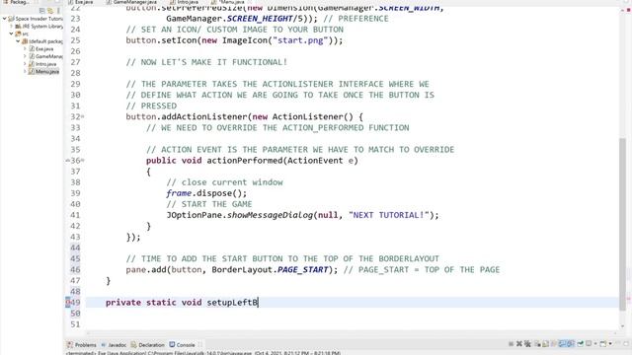Open Package Explorer view menu
Image resolution: width=632 pixels, height=355 pixels.
(x=59, y=11)
